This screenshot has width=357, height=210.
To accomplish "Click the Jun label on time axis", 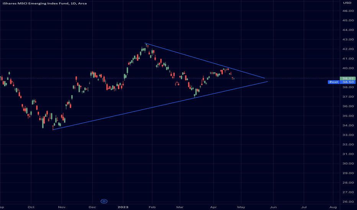I will (x=273, y=207).
